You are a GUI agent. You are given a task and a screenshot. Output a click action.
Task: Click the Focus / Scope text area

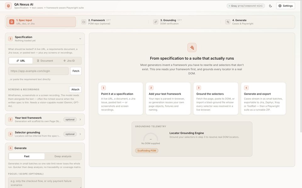pos(45,183)
